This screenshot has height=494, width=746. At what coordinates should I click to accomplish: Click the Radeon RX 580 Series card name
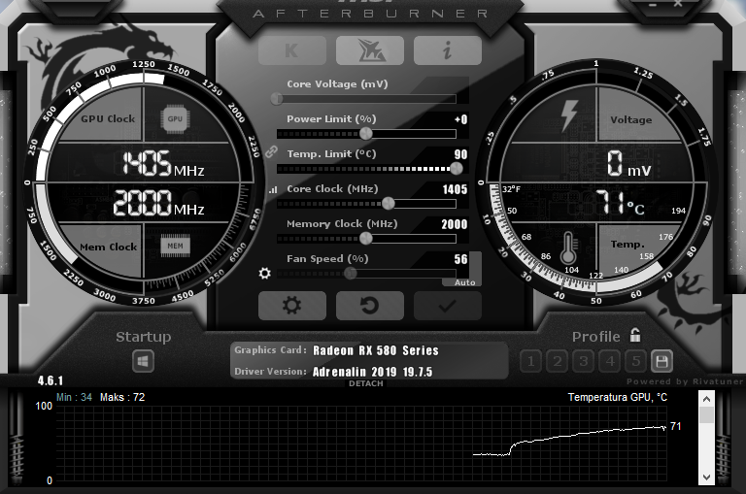375,351
